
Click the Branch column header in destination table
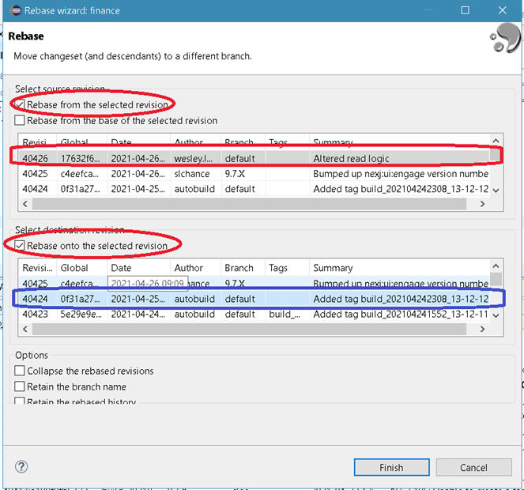pos(239,268)
